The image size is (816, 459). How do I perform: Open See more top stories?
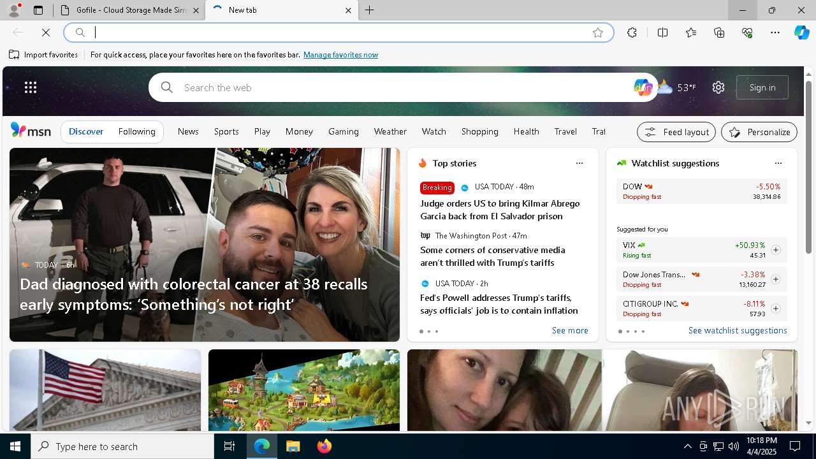pyautogui.click(x=570, y=330)
